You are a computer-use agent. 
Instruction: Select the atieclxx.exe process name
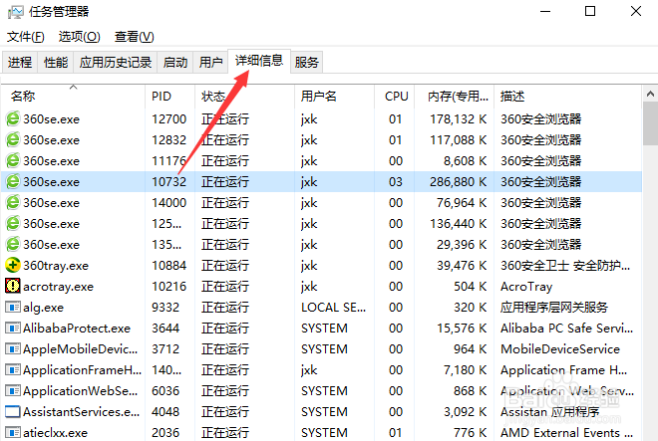[x=56, y=433]
